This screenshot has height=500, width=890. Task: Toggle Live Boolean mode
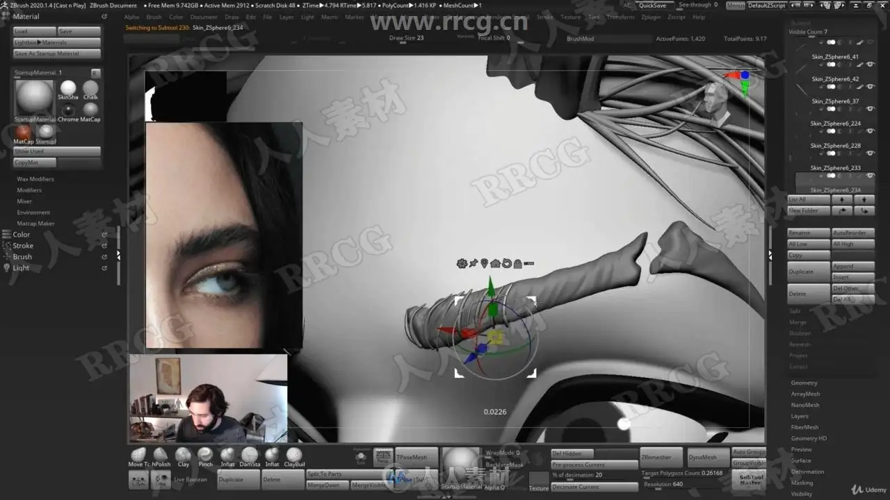pos(190,479)
